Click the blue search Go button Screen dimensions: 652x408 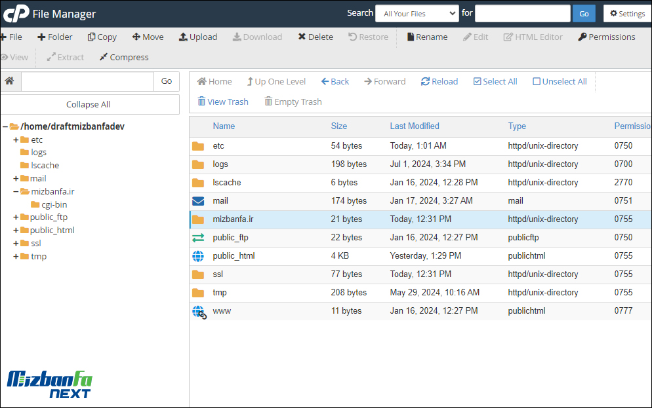584,14
